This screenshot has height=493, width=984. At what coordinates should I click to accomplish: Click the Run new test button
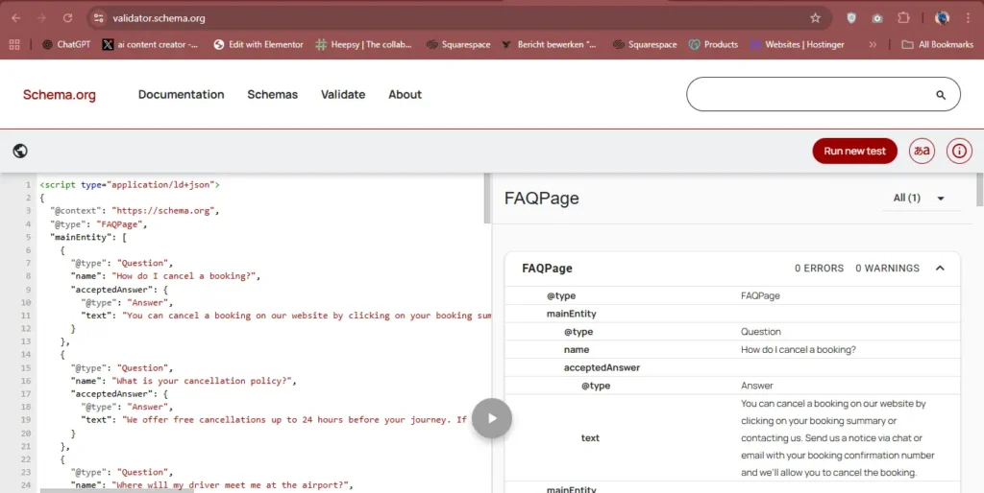coord(854,151)
